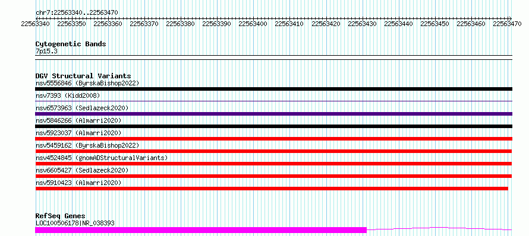Click the DGV Structural Variants track title

click(83, 76)
